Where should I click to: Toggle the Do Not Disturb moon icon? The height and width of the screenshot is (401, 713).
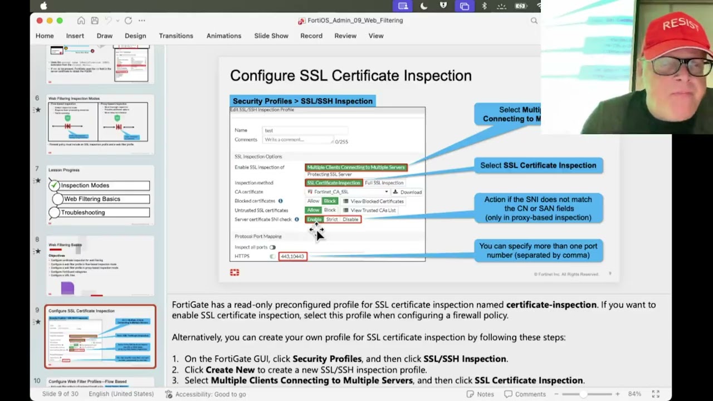pyautogui.click(x=424, y=6)
